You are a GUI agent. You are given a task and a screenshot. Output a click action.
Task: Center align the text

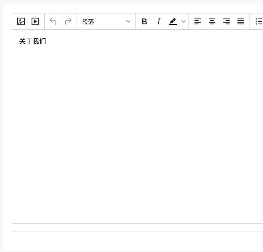[x=212, y=21]
